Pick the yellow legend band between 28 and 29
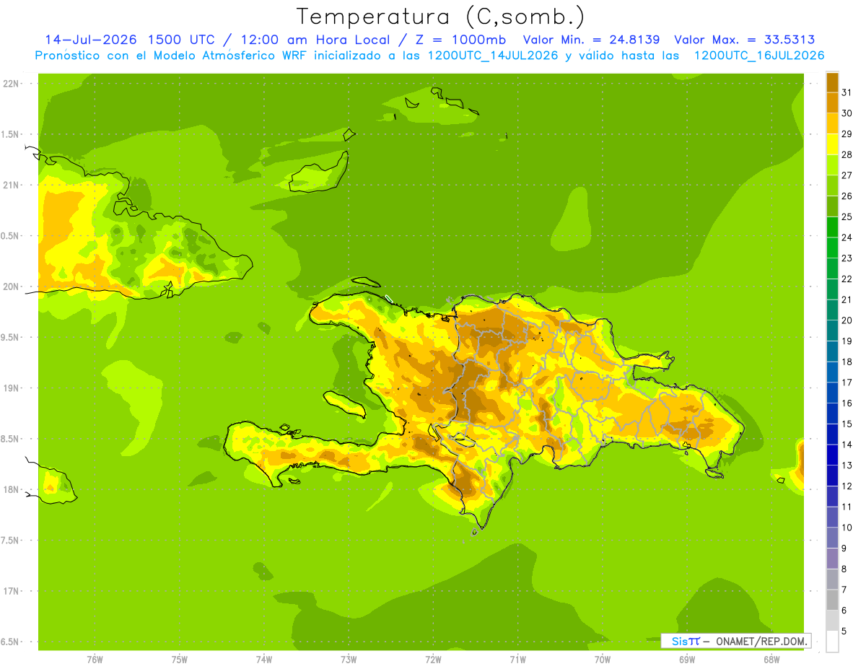866x669 pixels. click(832, 144)
